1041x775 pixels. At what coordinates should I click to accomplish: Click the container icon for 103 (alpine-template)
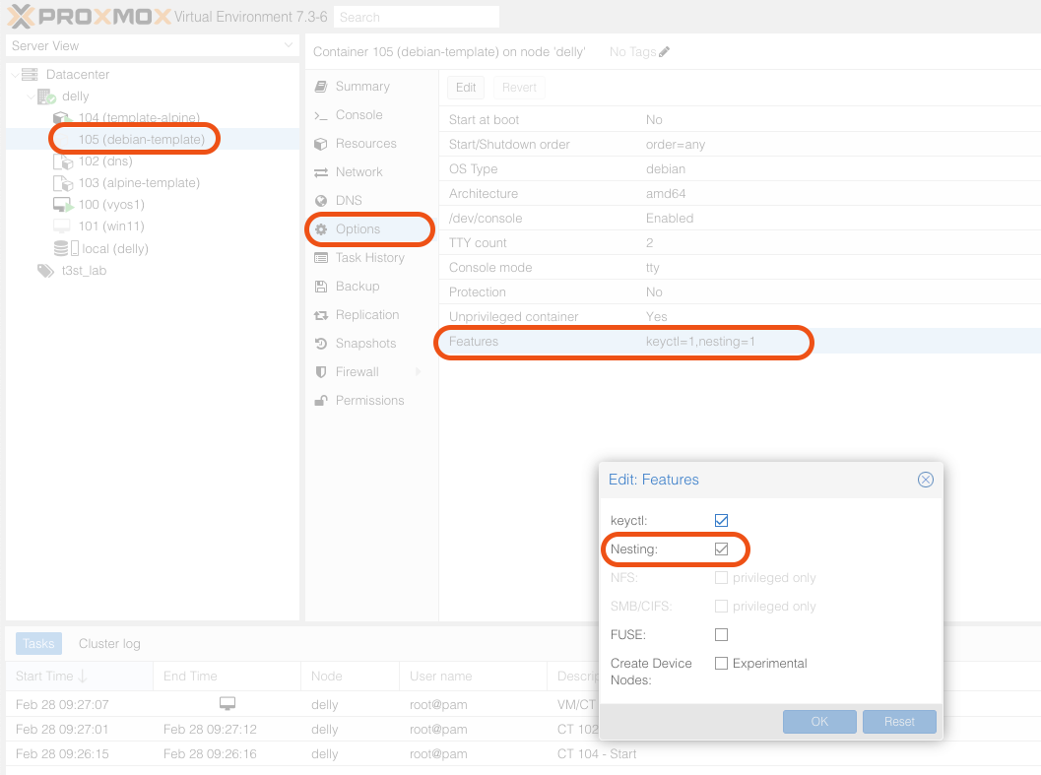coord(63,183)
